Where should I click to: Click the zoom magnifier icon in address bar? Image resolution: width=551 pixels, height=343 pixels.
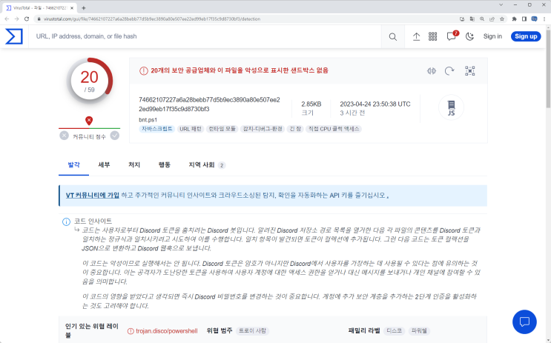click(482, 19)
